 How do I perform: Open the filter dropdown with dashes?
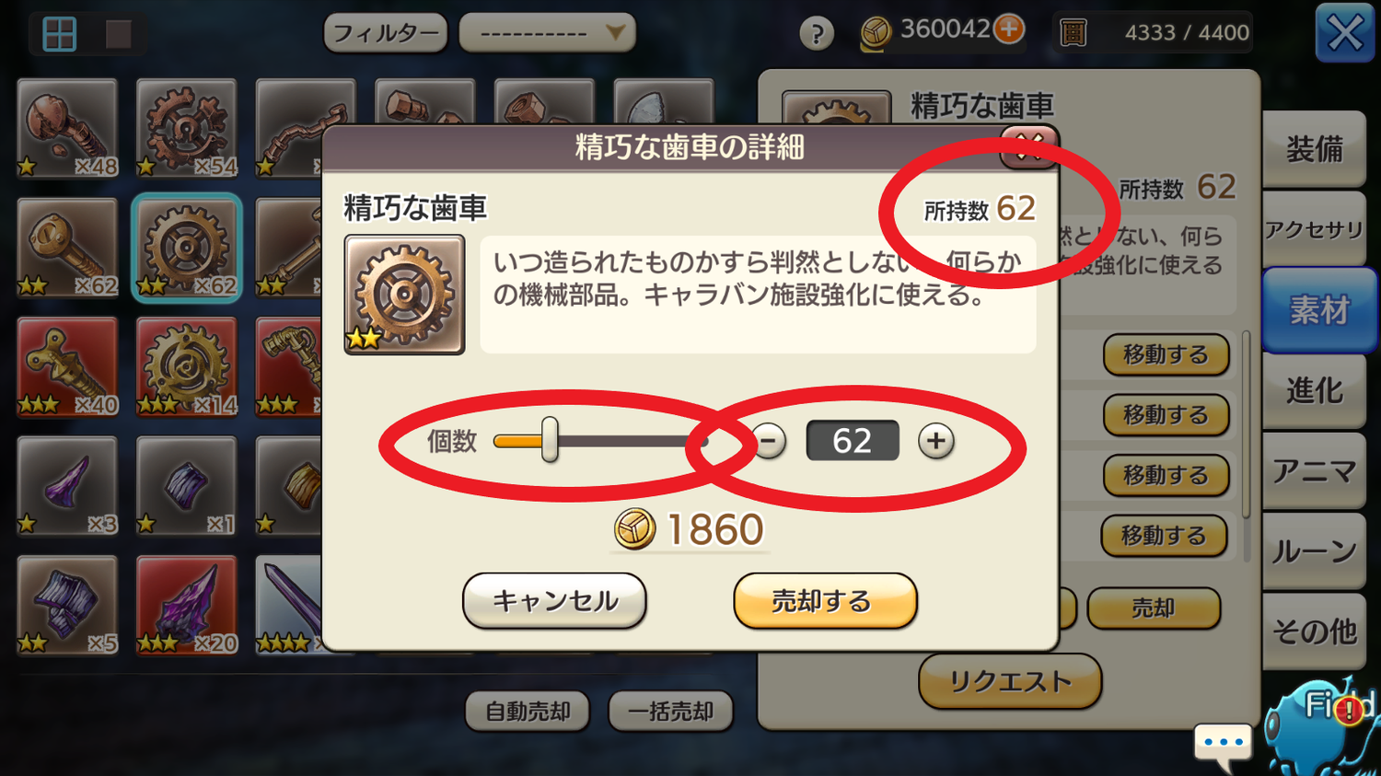(x=548, y=33)
